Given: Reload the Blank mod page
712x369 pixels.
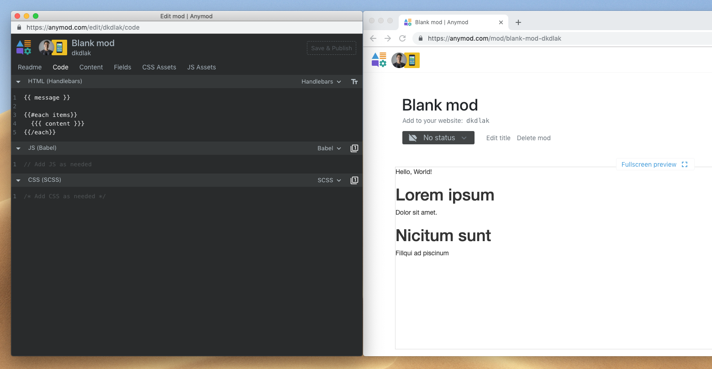Looking at the screenshot, I should click(x=402, y=38).
